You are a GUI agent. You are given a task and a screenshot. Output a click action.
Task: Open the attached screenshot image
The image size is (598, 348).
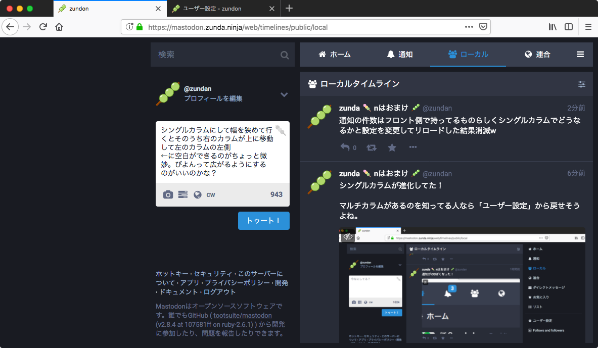click(462, 285)
